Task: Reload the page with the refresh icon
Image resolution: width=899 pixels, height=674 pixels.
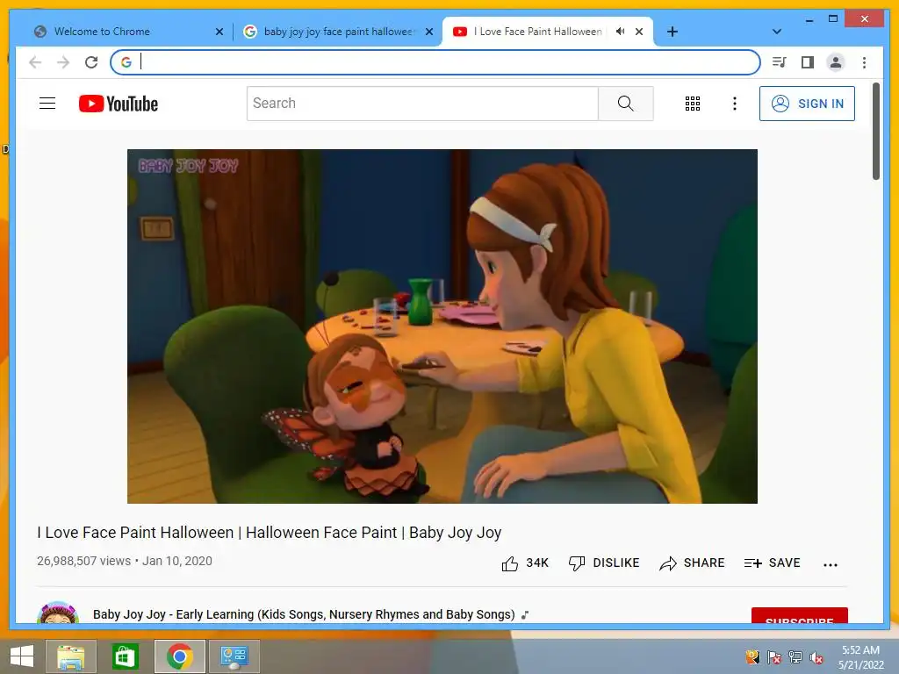Action: [x=91, y=62]
